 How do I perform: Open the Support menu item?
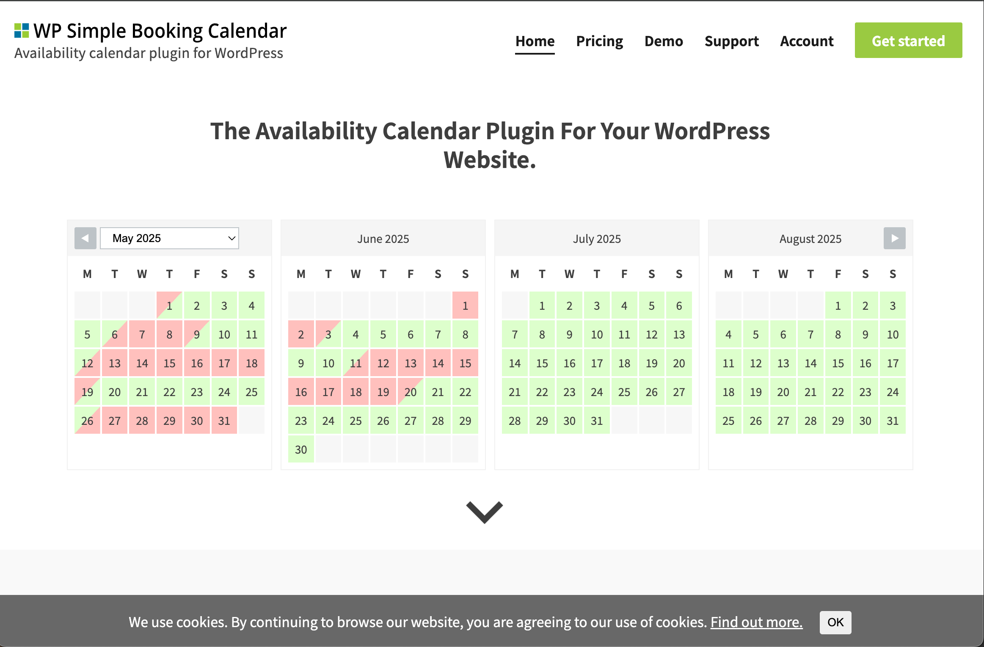731,41
